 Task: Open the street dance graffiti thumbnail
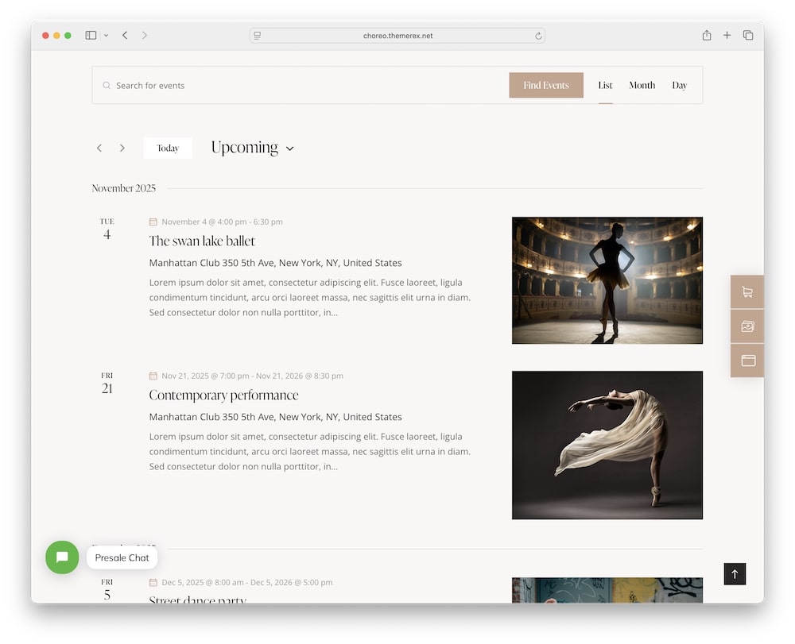[x=607, y=590]
